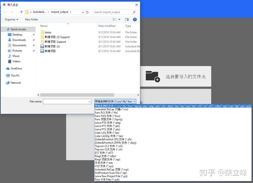Select the 新建项目 (2) ReCap file icon
Image resolution: width=253 pixels, height=183 pixels.
point(42,46)
